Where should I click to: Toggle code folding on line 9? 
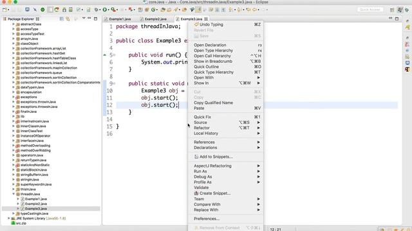pos(115,83)
